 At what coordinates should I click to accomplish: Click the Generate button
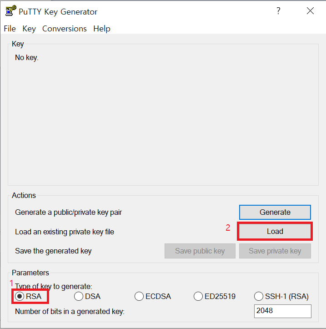275,212
